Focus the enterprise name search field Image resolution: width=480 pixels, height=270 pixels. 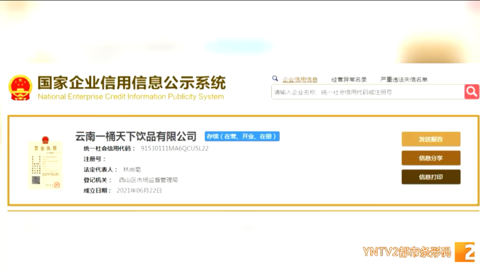coord(368,92)
